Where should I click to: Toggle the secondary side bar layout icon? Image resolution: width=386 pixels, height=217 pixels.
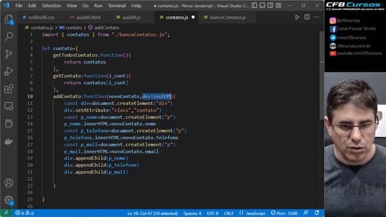[x=270, y=5]
